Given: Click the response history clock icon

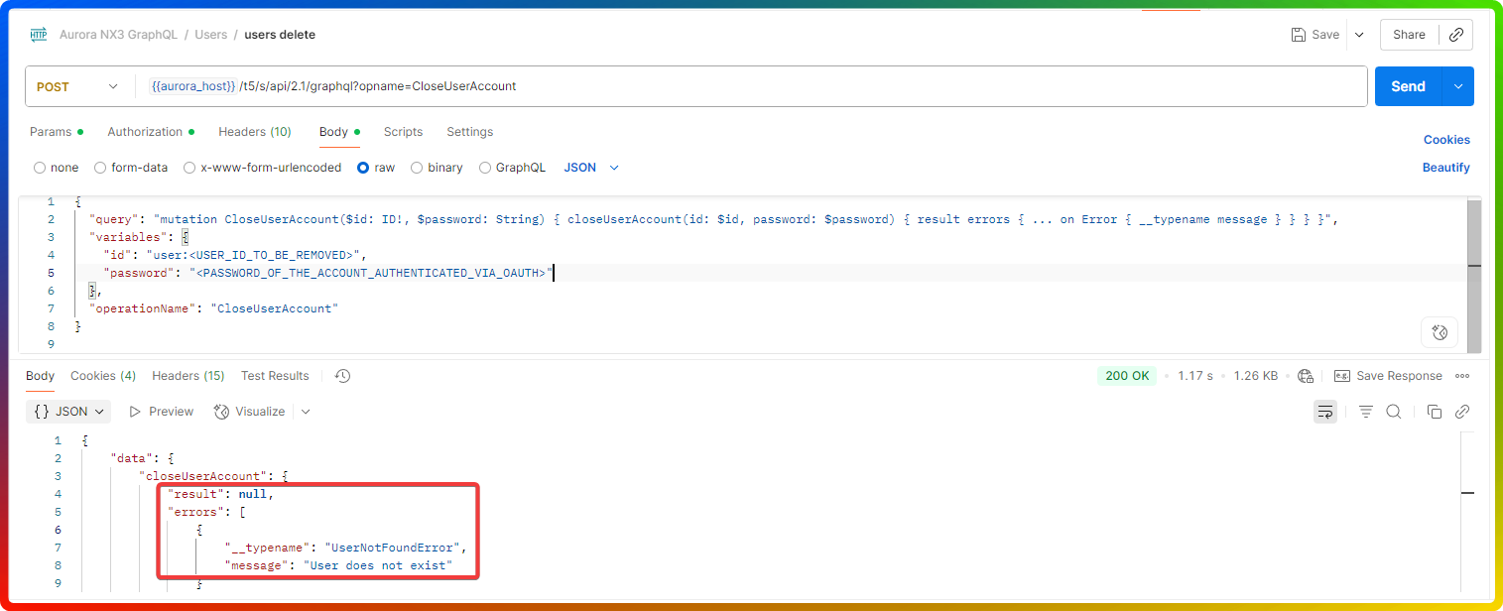Looking at the screenshot, I should pos(342,376).
